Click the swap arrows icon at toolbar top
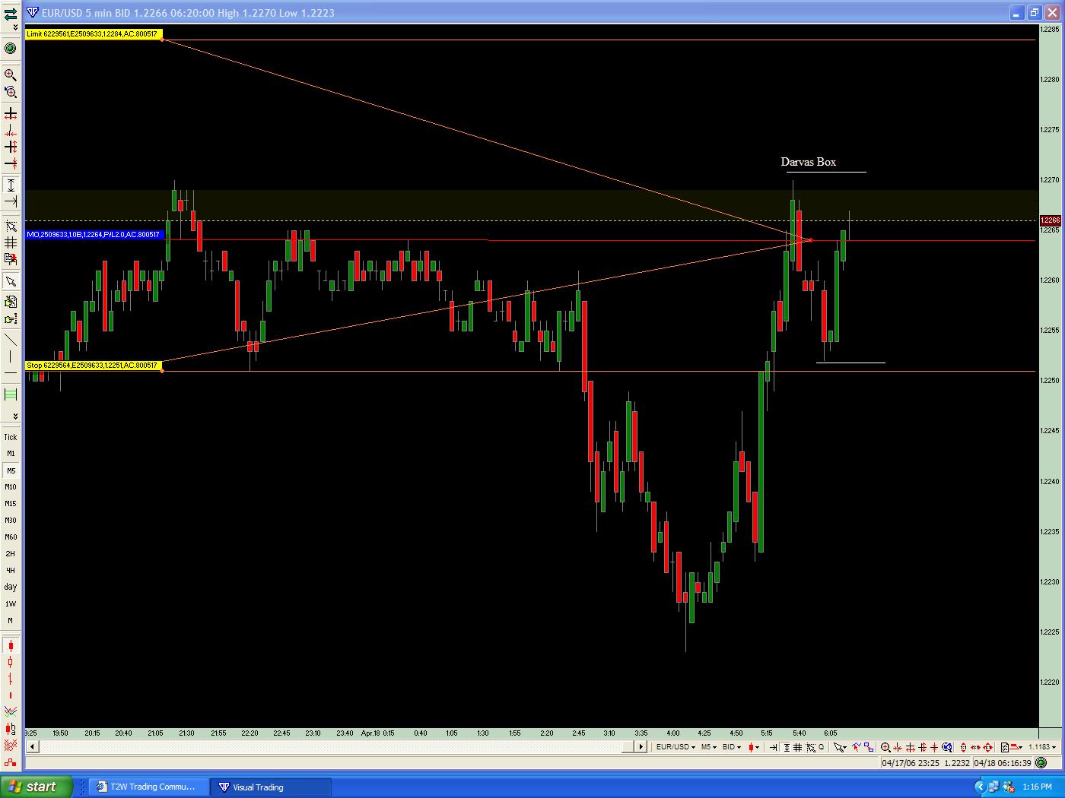This screenshot has width=1065, height=798. coord(11,13)
